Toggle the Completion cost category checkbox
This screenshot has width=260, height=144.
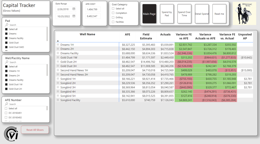pos(113,13)
